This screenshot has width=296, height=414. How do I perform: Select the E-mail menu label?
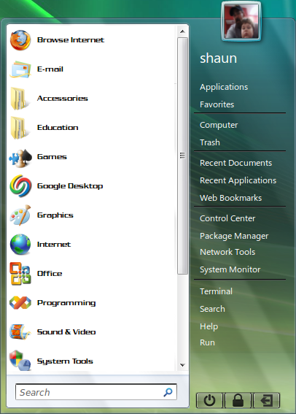50,69
